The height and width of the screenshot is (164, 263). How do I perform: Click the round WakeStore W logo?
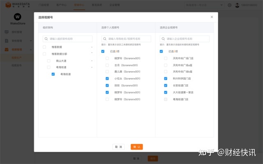coord(18,17)
